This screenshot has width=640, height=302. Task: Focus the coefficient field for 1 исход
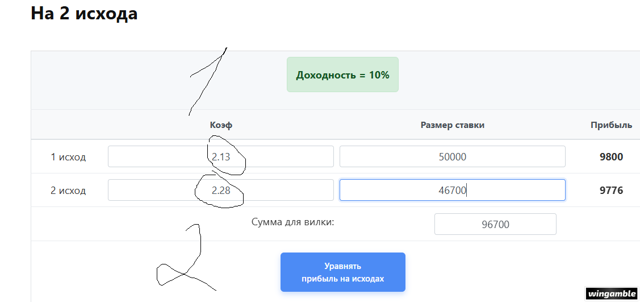(220, 156)
